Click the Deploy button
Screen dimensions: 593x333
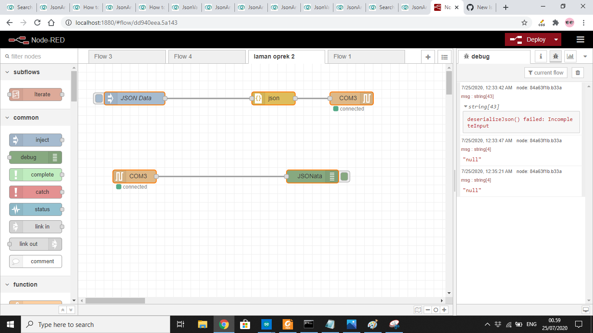pos(528,39)
